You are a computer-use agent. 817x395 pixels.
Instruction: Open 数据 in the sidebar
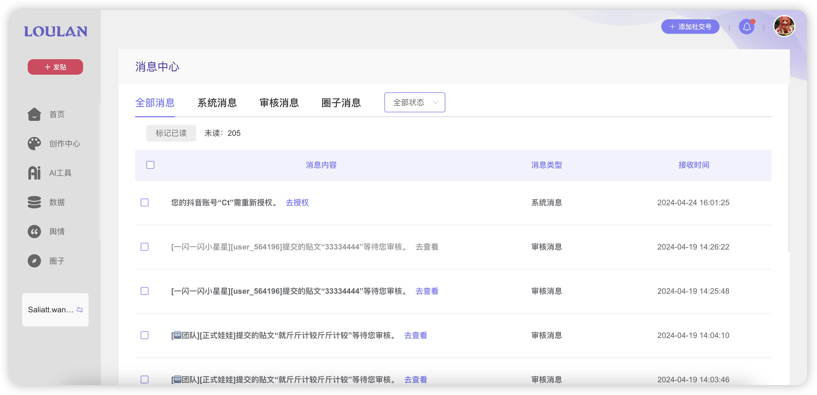click(57, 202)
